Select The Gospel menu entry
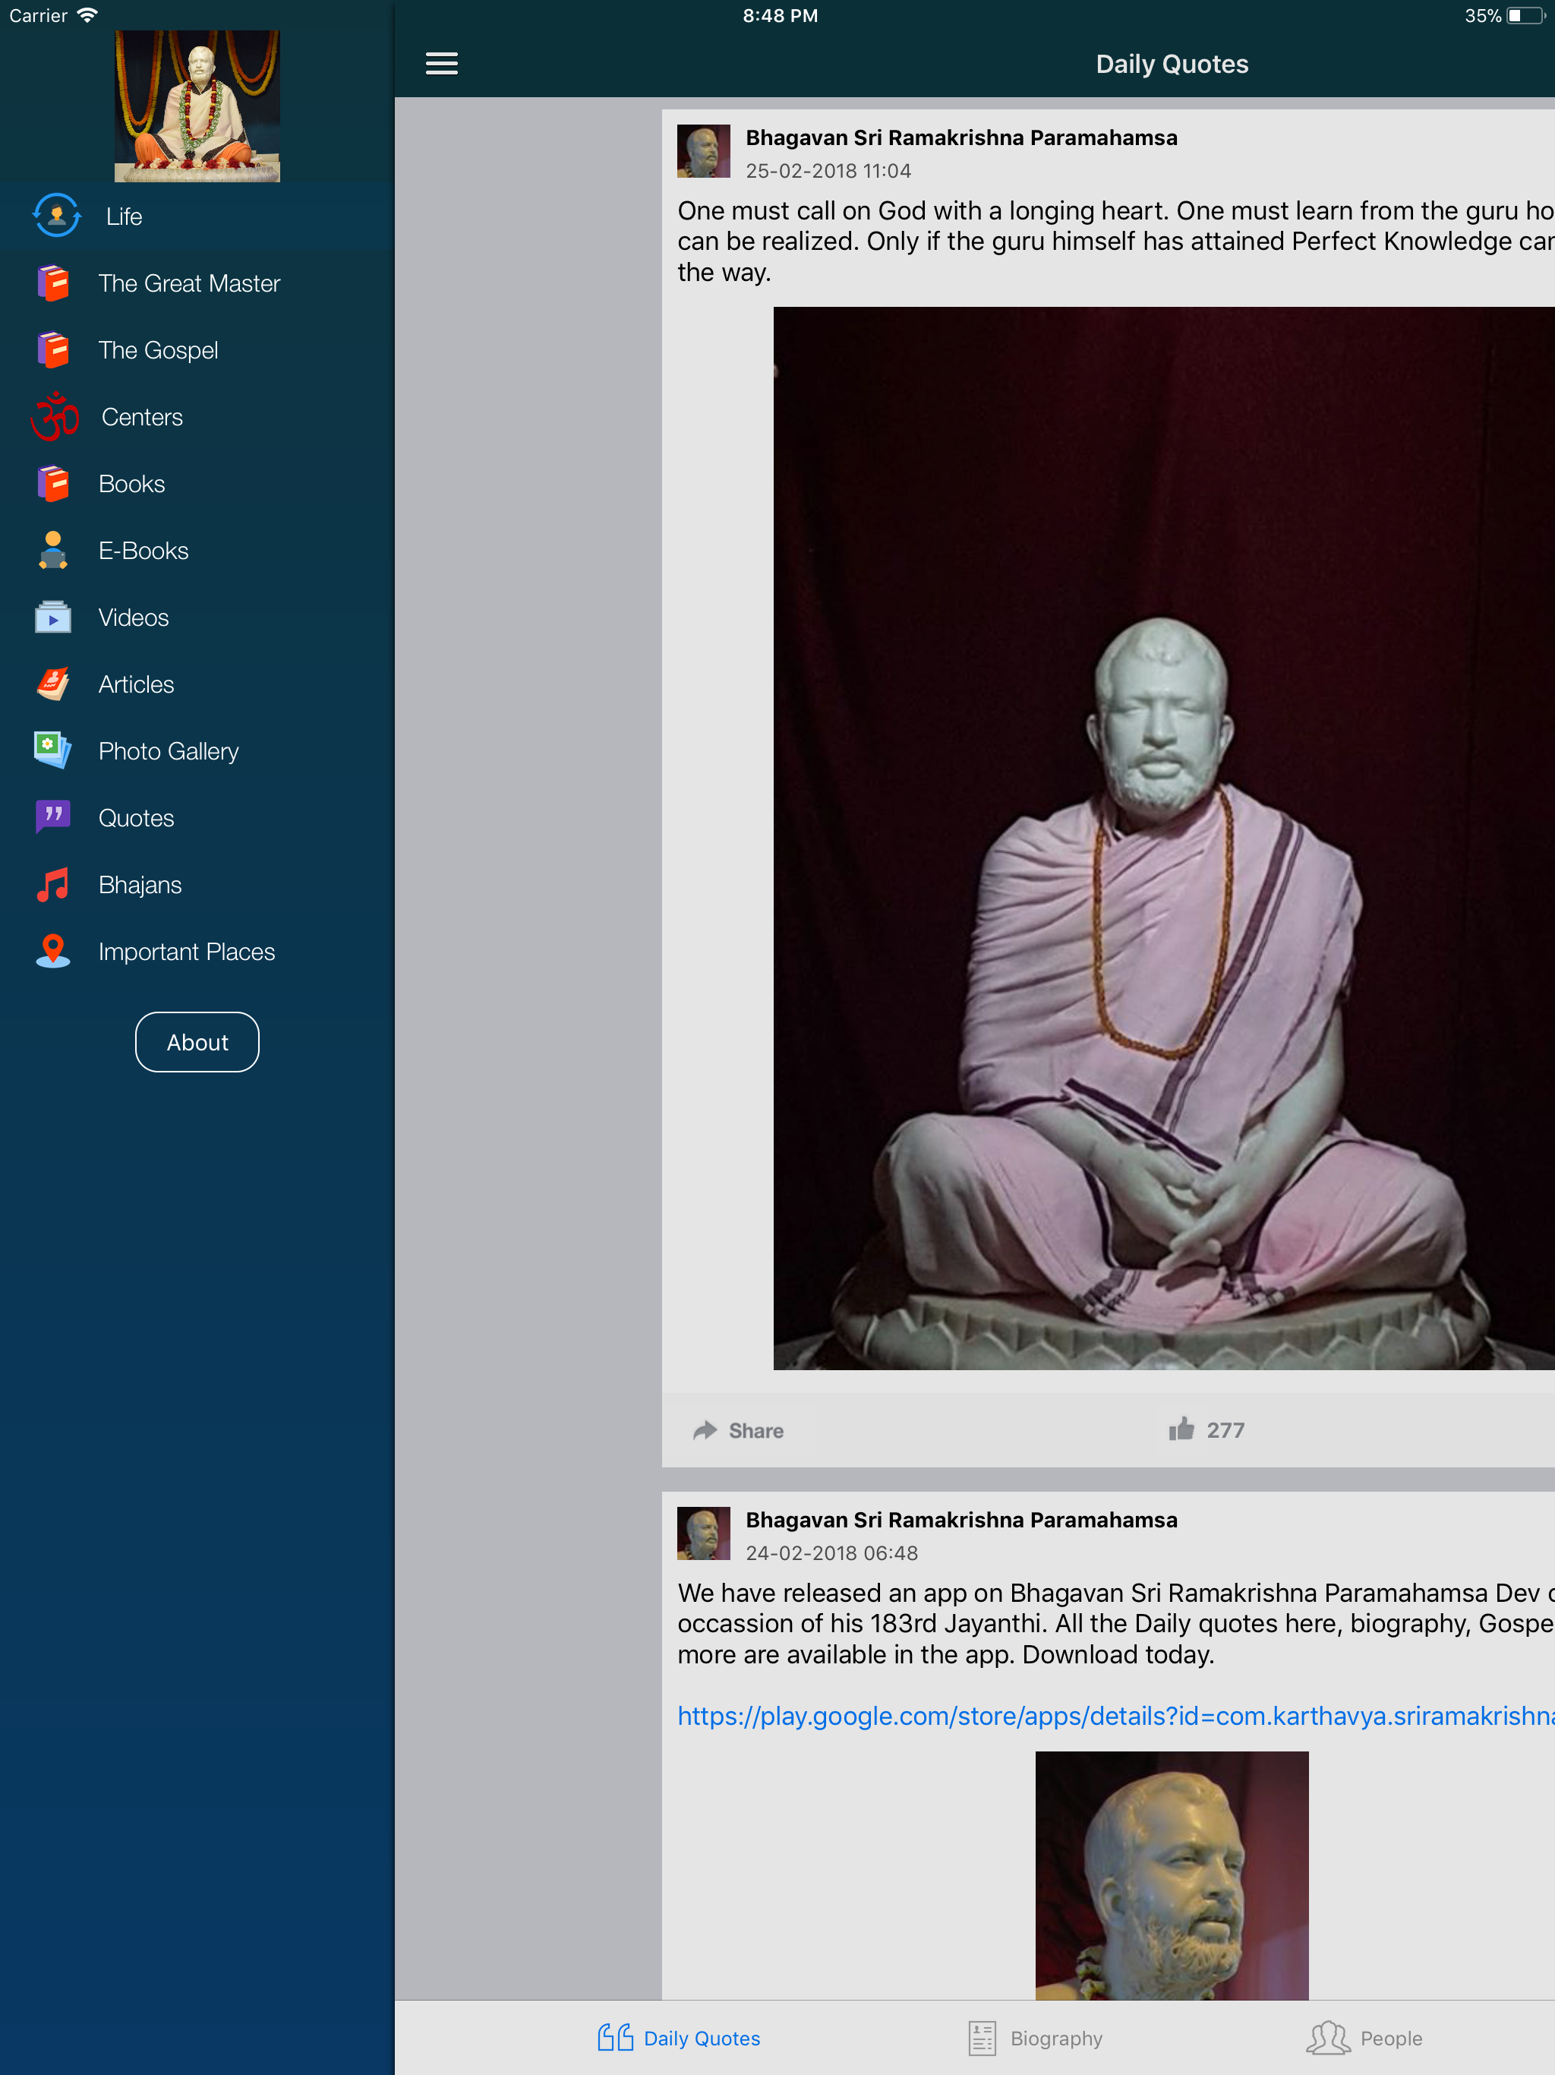1555x2075 pixels. (x=158, y=350)
